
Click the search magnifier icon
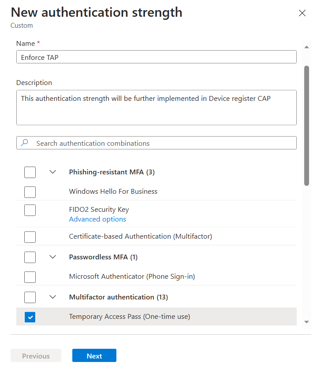24,143
